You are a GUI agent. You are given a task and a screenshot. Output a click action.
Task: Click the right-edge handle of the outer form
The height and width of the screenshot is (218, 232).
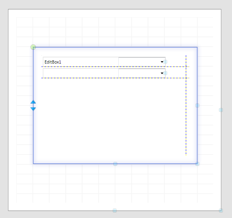pos(221,110)
